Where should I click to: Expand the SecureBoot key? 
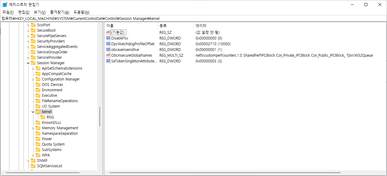[28, 30]
